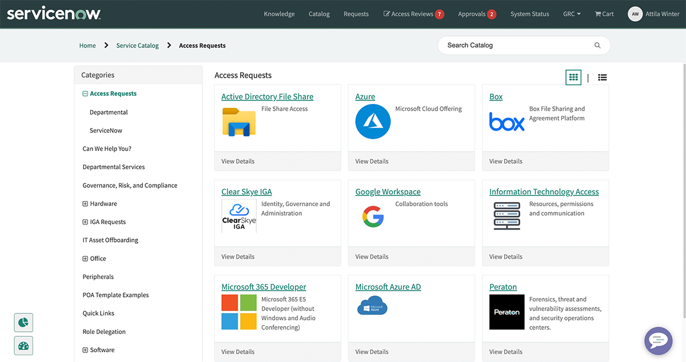
Task: Open the pie chart widget button
Action: (23, 323)
